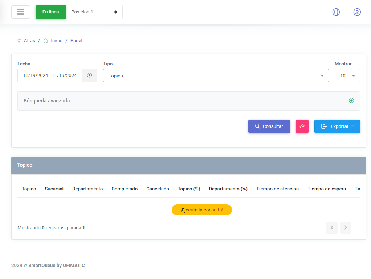Toggle the En línea status button
Screen dimensions: 371x279
(x=50, y=12)
